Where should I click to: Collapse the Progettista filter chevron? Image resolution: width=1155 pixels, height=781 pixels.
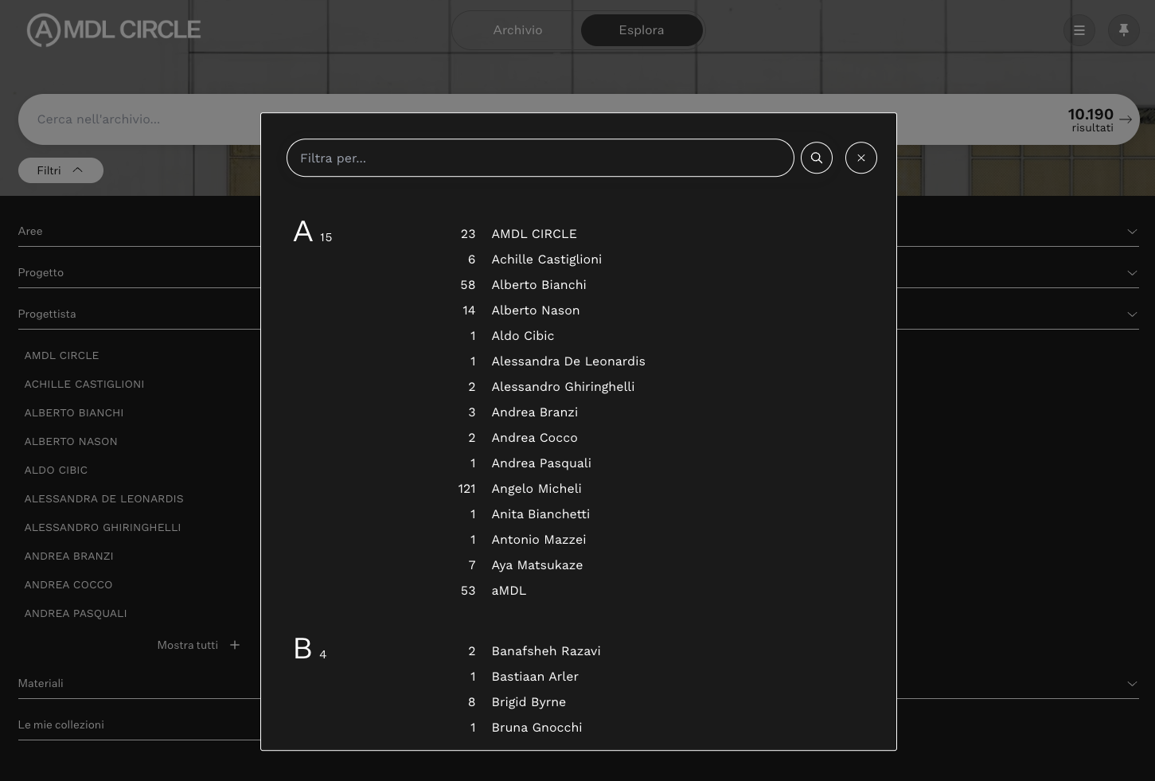point(1131,314)
